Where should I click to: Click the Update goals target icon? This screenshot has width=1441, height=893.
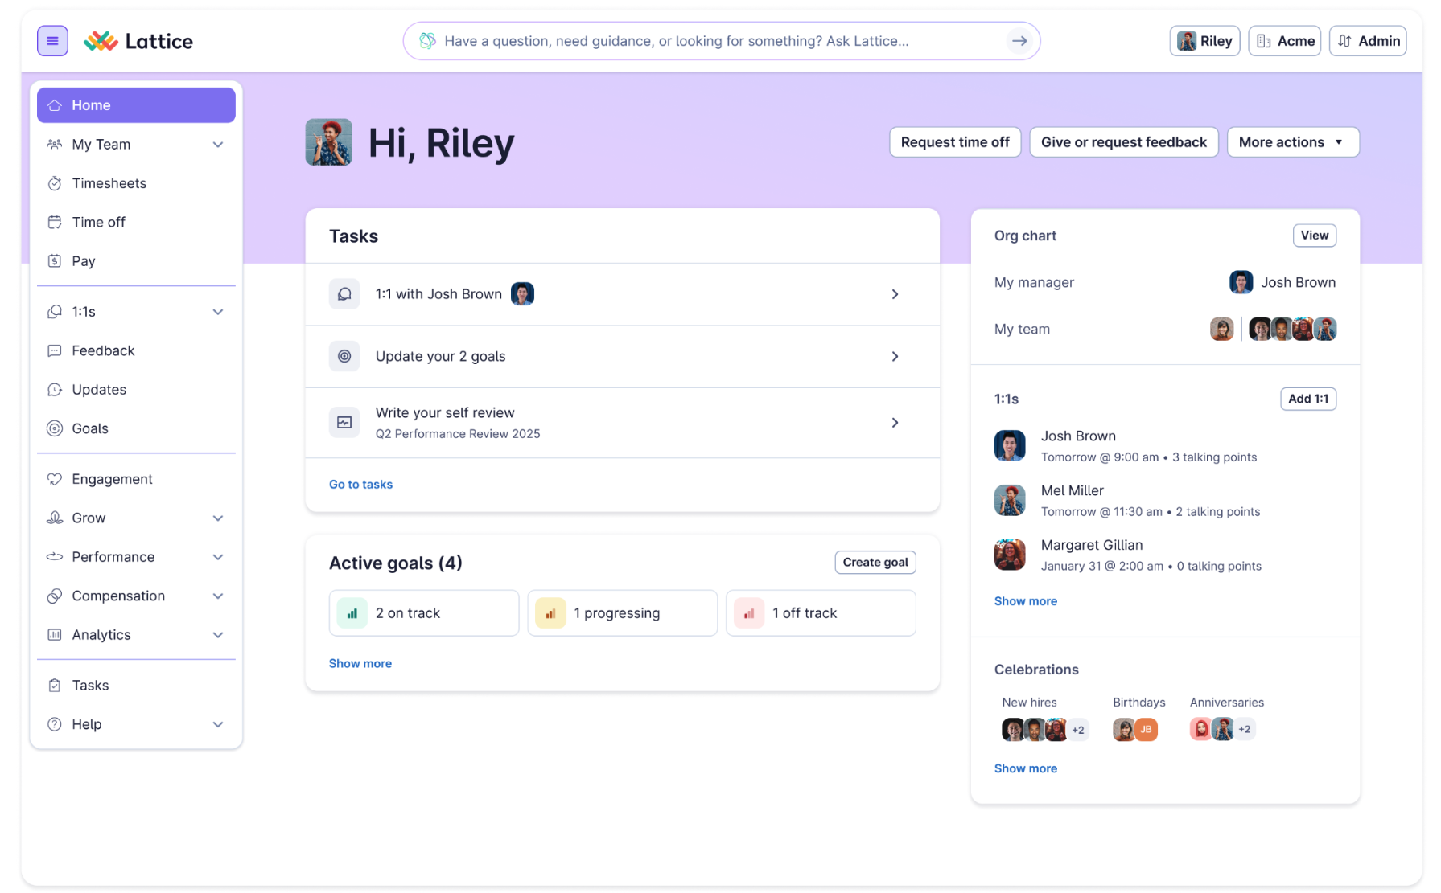tap(344, 356)
